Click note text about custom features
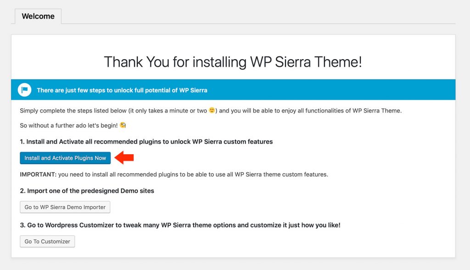This screenshot has width=470, height=270. [193, 174]
